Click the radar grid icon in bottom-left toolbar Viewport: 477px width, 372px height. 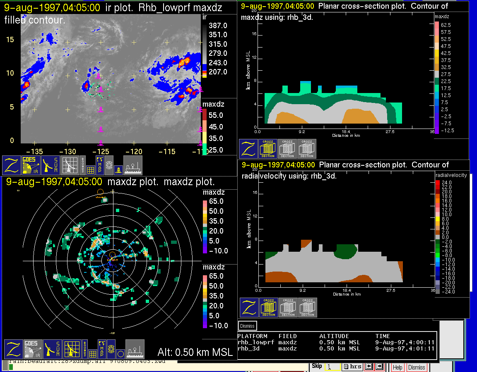72,349
